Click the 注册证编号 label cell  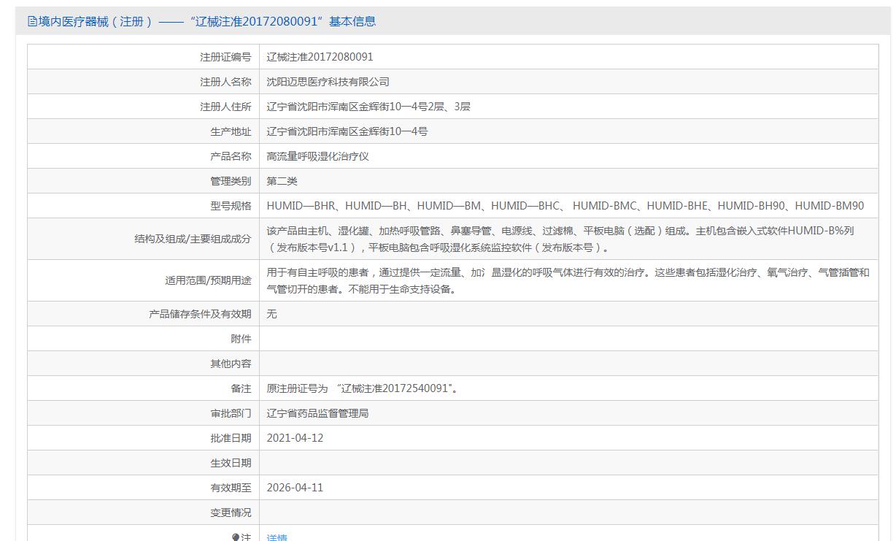point(144,57)
